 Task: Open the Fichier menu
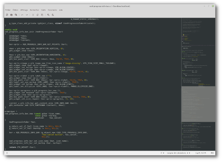[8, 10]
